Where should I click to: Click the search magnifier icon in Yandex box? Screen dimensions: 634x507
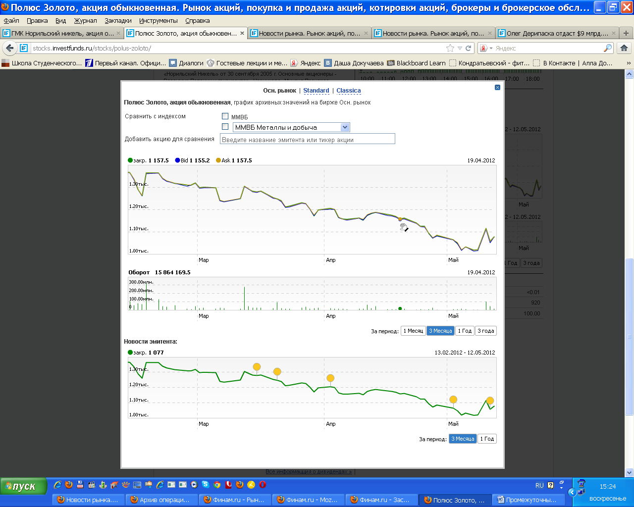[608, 48]
